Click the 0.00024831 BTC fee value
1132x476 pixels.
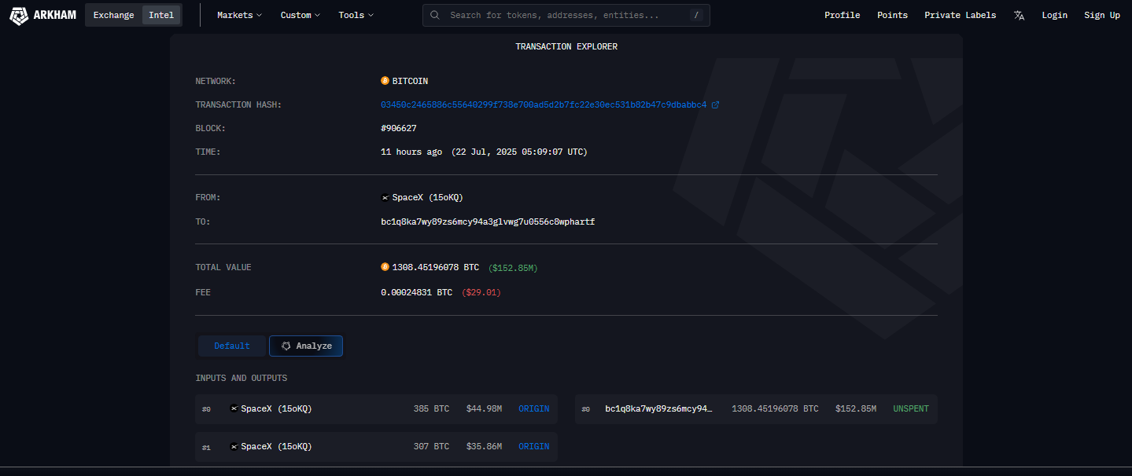(416, 292)
